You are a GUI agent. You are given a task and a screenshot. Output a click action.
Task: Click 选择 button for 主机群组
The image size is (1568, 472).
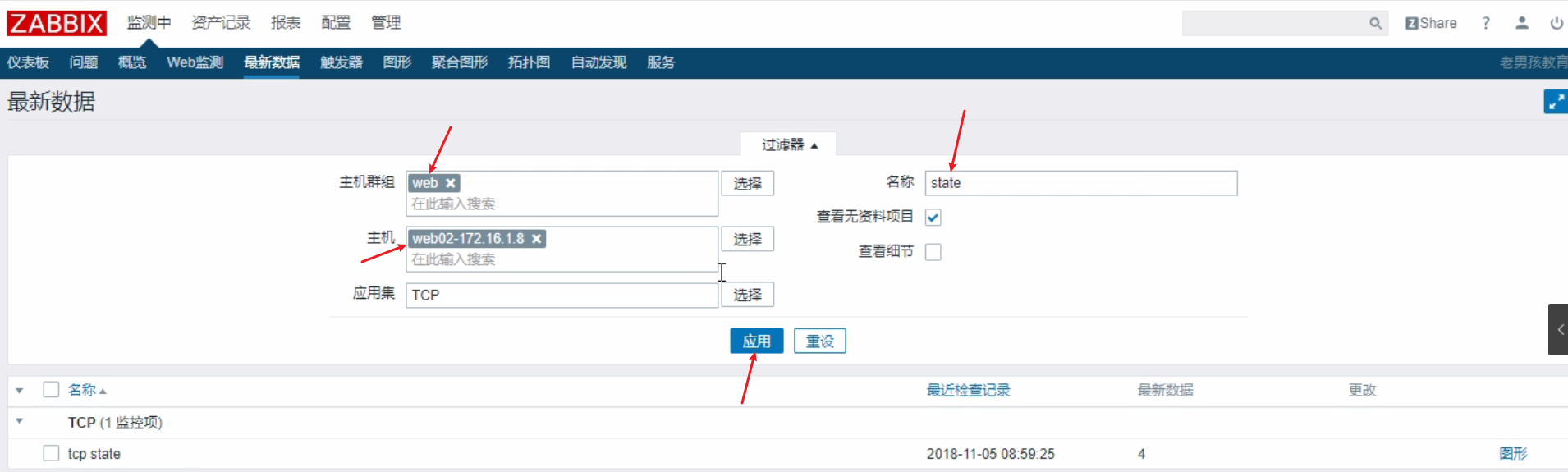pyautogui.click(x=748, y=183)
